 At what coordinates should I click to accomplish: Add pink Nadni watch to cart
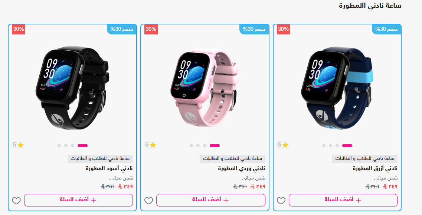211,200
